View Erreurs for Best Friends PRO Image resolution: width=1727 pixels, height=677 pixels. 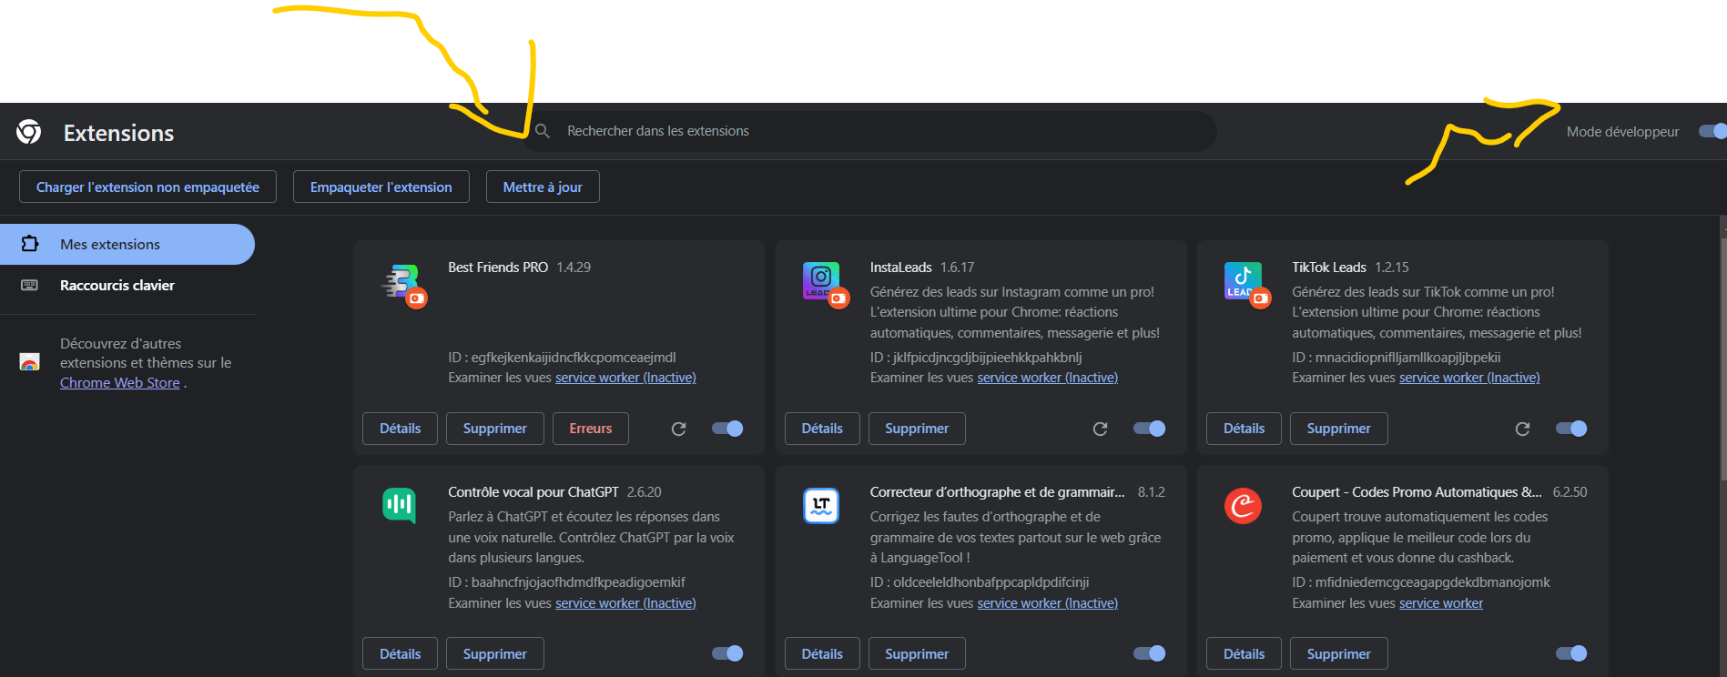pyautogui.click(x=591, y=429)
